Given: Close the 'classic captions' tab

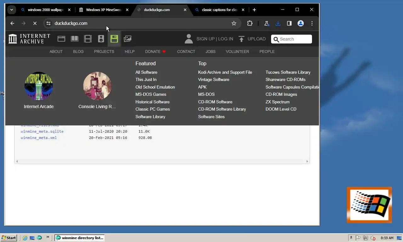Looking at the screenshot, I should click(x=243, y=10).
